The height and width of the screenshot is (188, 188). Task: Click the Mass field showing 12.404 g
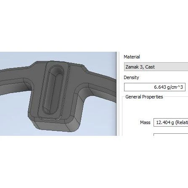171,122
